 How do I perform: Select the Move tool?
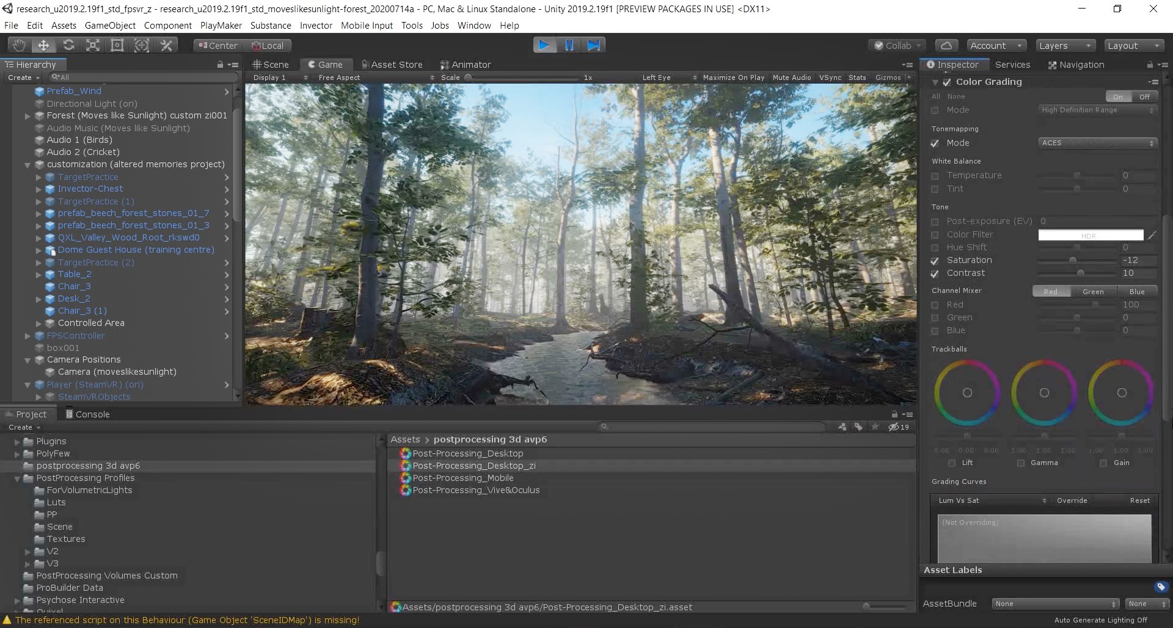43,45
